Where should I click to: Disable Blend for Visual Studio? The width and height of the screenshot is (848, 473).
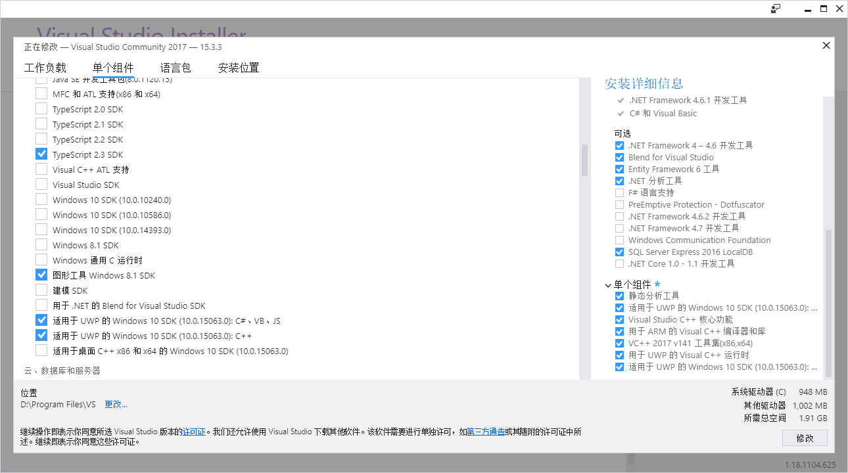[x=619, y=157]
